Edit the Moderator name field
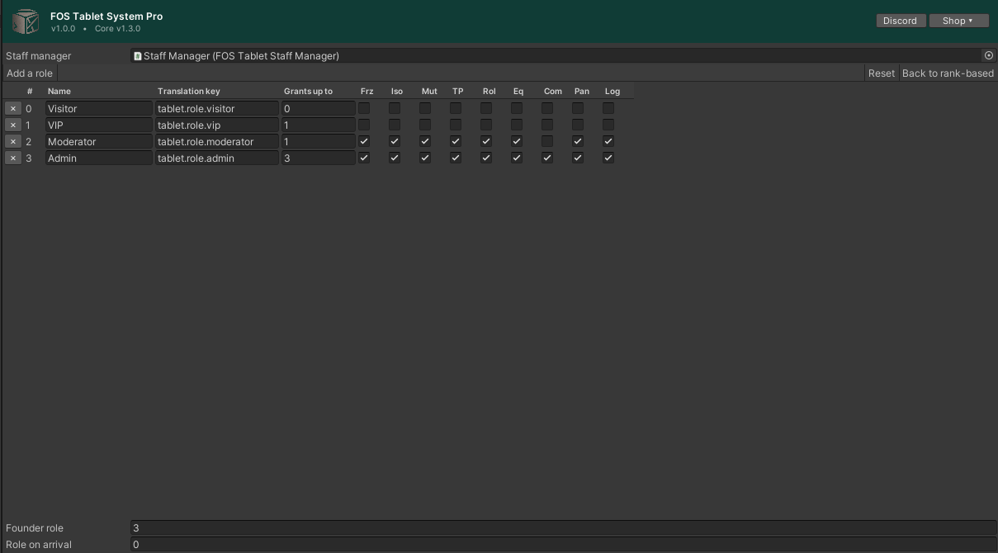Viewport: 998px width, 553px height. (x=99, y=141)
